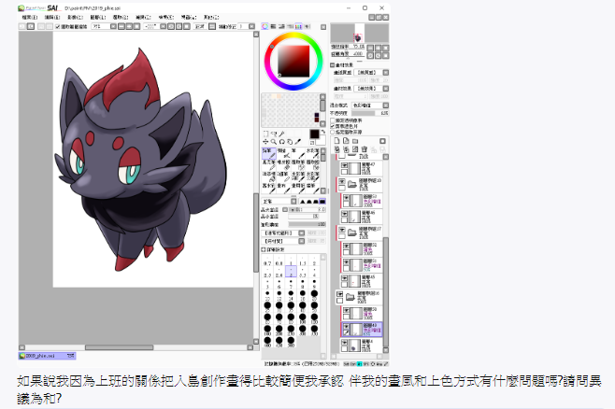Open the stabilizer value dropdown

(x=251, y=26)
